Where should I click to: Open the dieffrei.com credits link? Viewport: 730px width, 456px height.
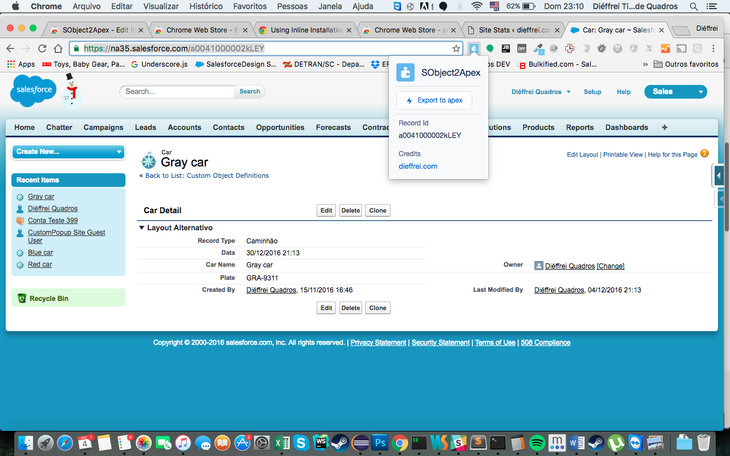pos(418,166)
